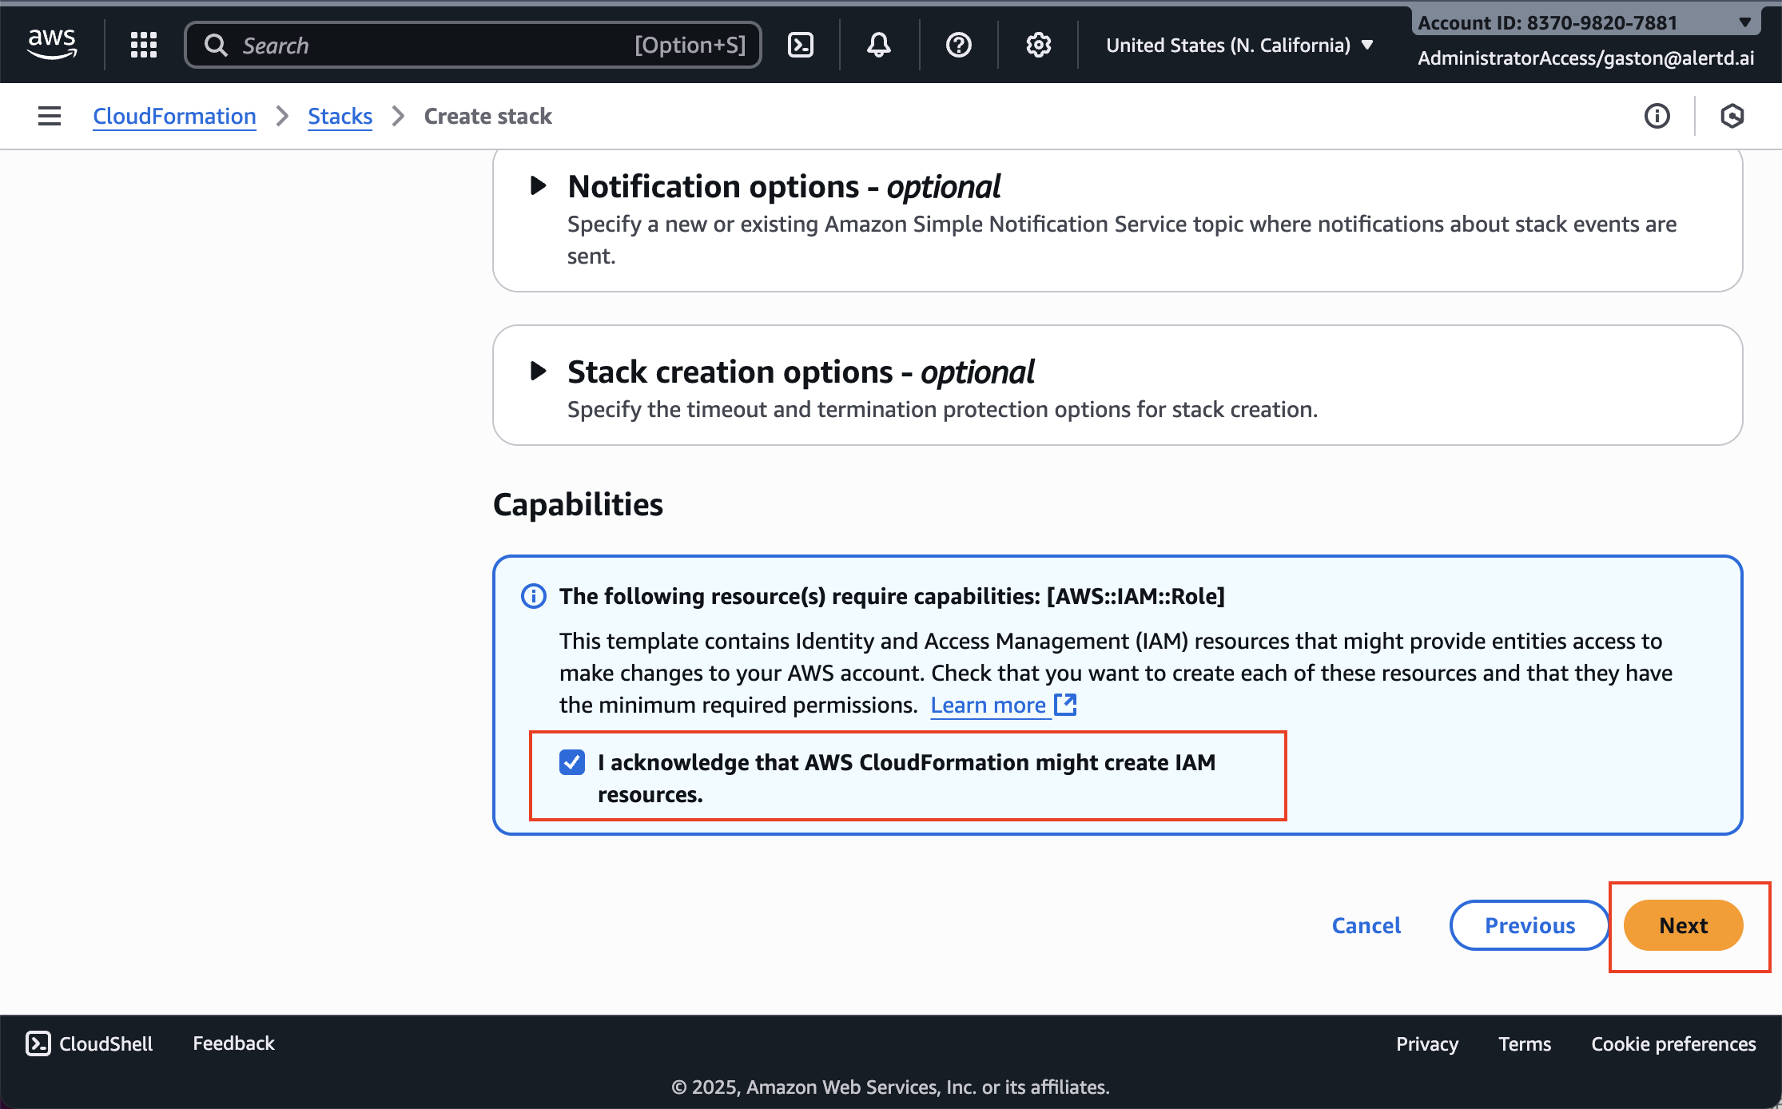The height and width of the screenshot is (1109, 1782).
Task: Open the Amazon Q assistant hexagon icon
Action: coord(1732,116)
